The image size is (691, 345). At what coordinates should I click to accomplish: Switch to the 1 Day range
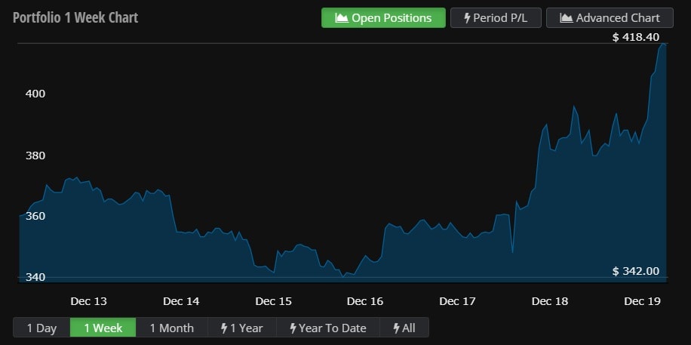[41, 328]
